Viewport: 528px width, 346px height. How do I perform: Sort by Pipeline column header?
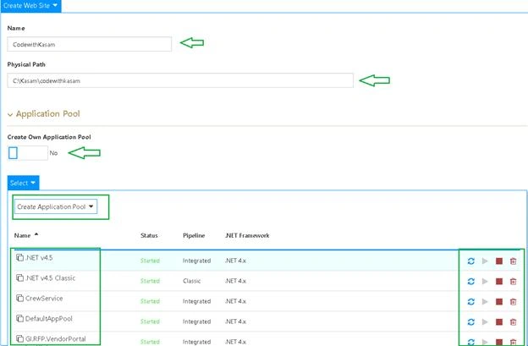coord(194,235)
